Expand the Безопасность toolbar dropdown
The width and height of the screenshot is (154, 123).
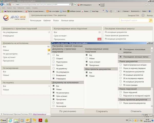pyautogui.click(x=136, y=11)
